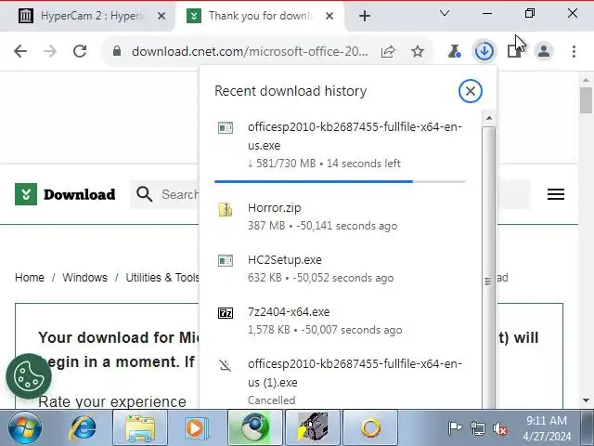This screenshot has width=594, height=446.
Task: Open the hamburger menu on the page
Action: point(556,194)
